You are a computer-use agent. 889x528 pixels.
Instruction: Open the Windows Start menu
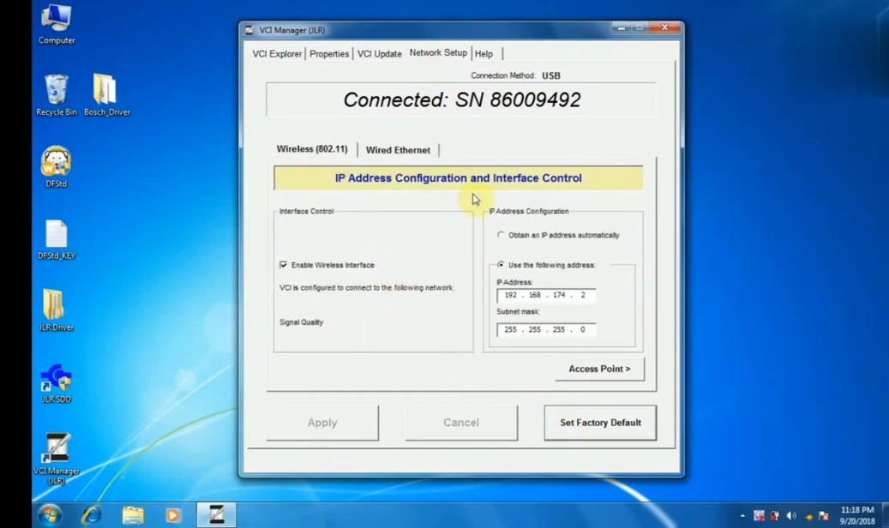50,515
